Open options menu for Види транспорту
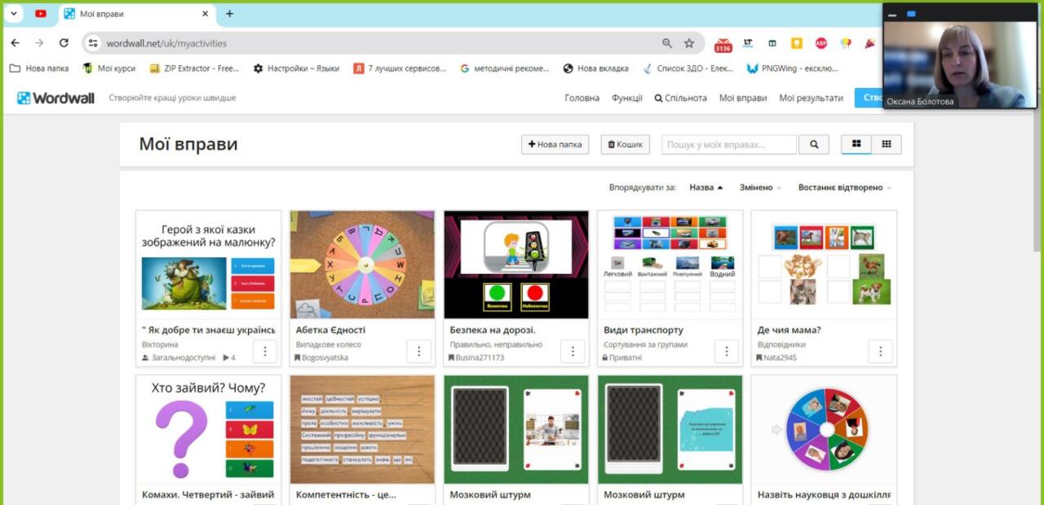This screenshot has height=505, width=1044. point(726,352)
